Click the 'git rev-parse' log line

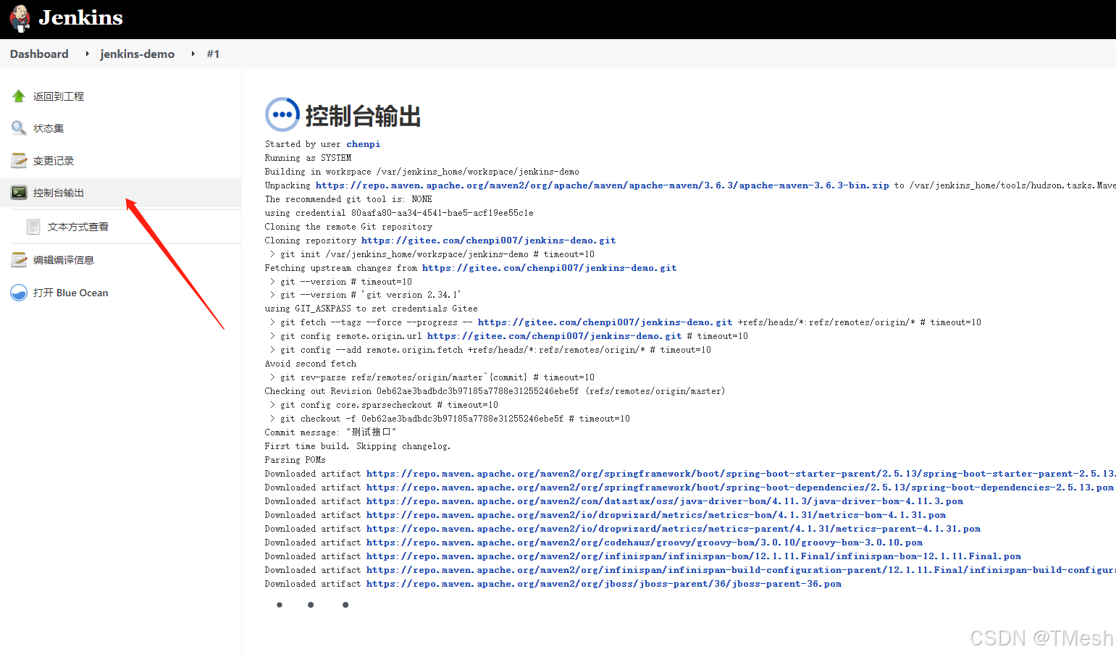[432, 377]
